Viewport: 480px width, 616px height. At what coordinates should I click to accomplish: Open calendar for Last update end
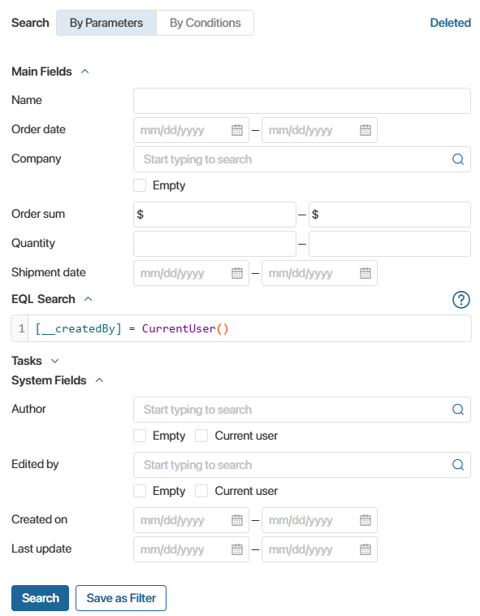point(365,549)
